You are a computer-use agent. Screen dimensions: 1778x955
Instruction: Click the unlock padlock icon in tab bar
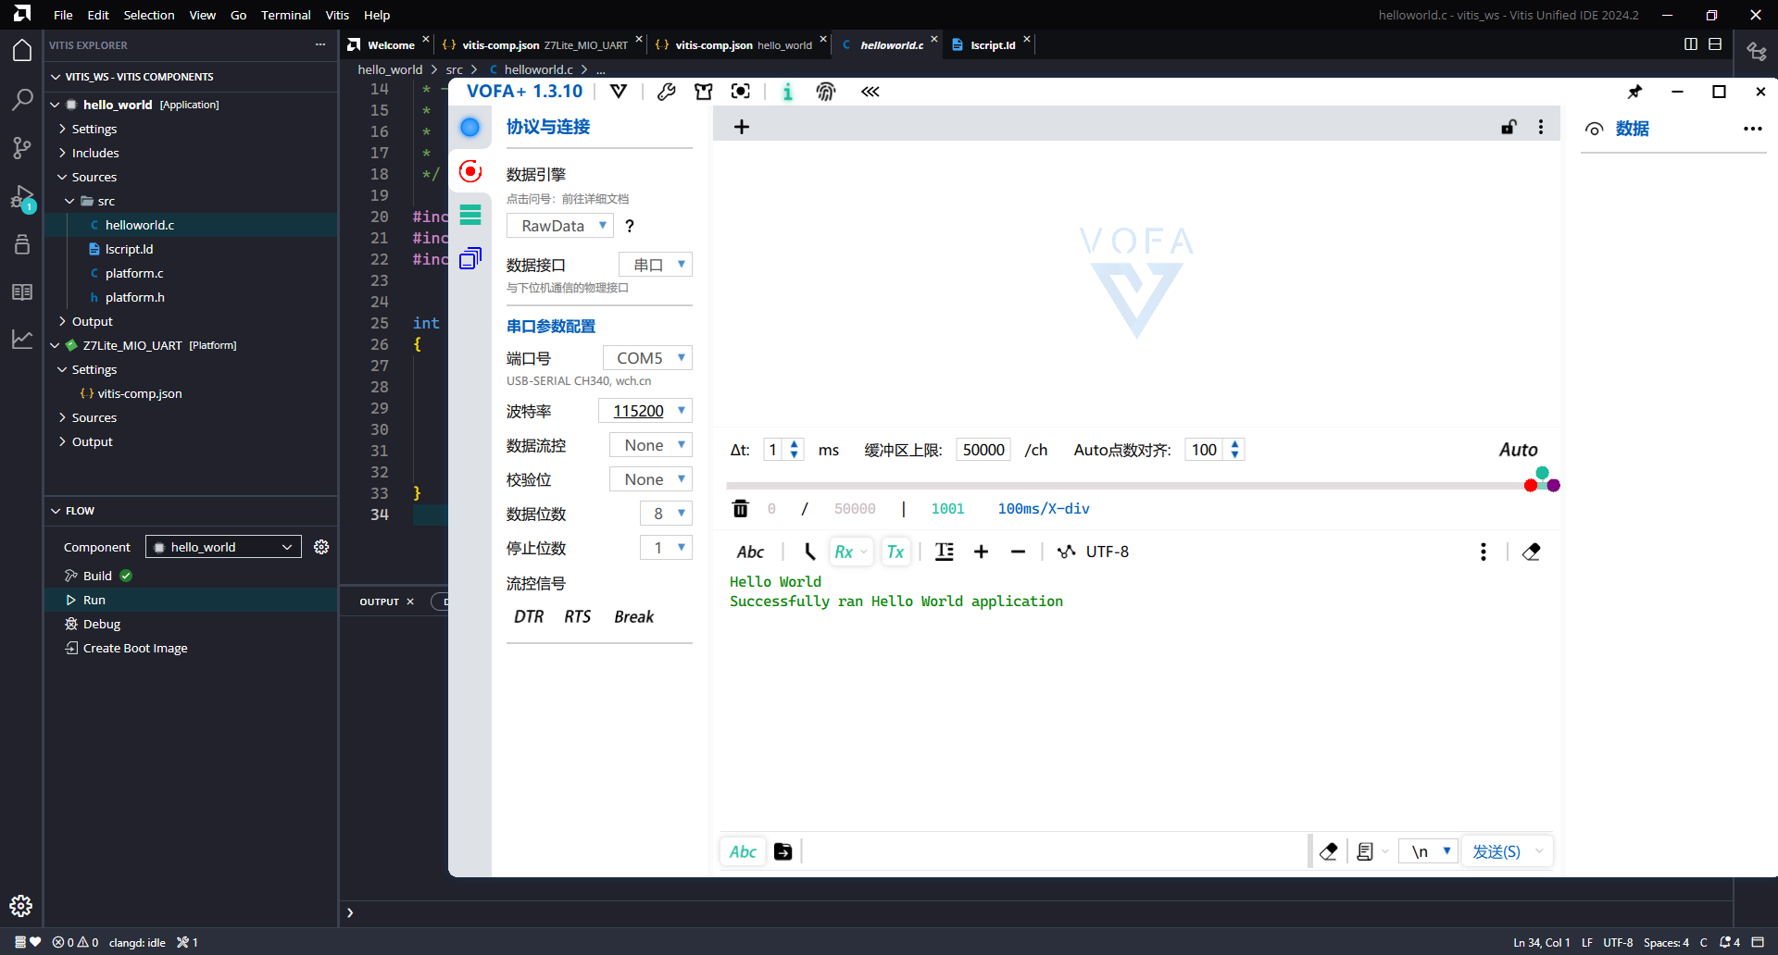(1509, 127)
